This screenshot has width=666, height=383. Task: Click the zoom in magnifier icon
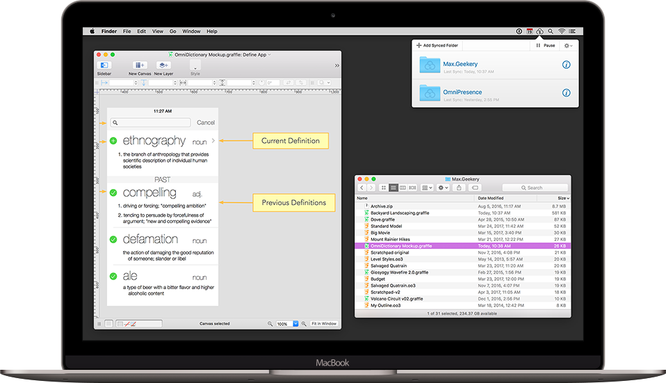pyautogui.click(x=304, y=323)
